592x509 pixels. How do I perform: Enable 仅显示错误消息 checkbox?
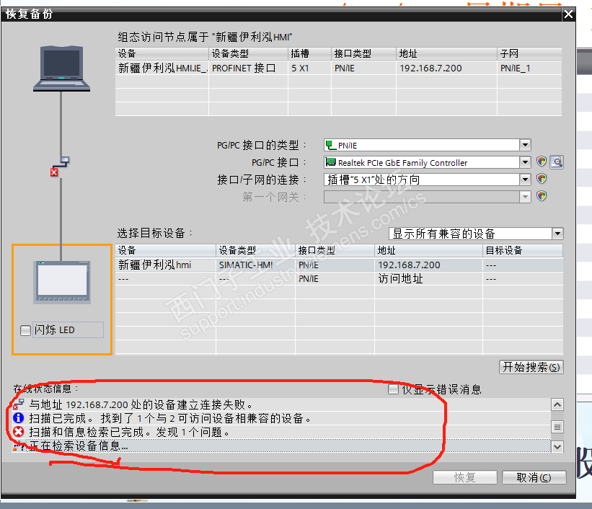[393, 389]
